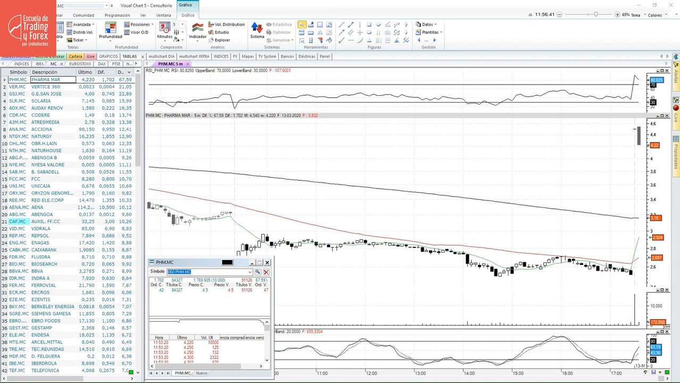
Task: Open the Ventana ribbon tab
Action: point(163,15)
